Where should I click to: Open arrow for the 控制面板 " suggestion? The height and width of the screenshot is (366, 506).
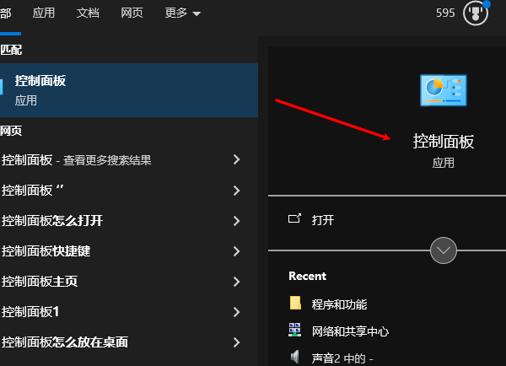236,191
